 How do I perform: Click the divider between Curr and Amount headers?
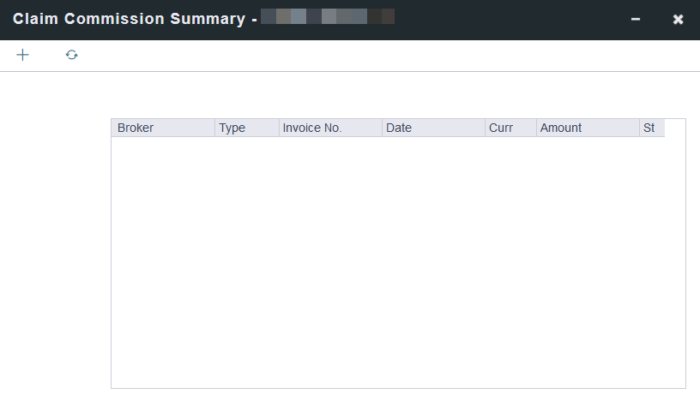(x=536, y=128)
